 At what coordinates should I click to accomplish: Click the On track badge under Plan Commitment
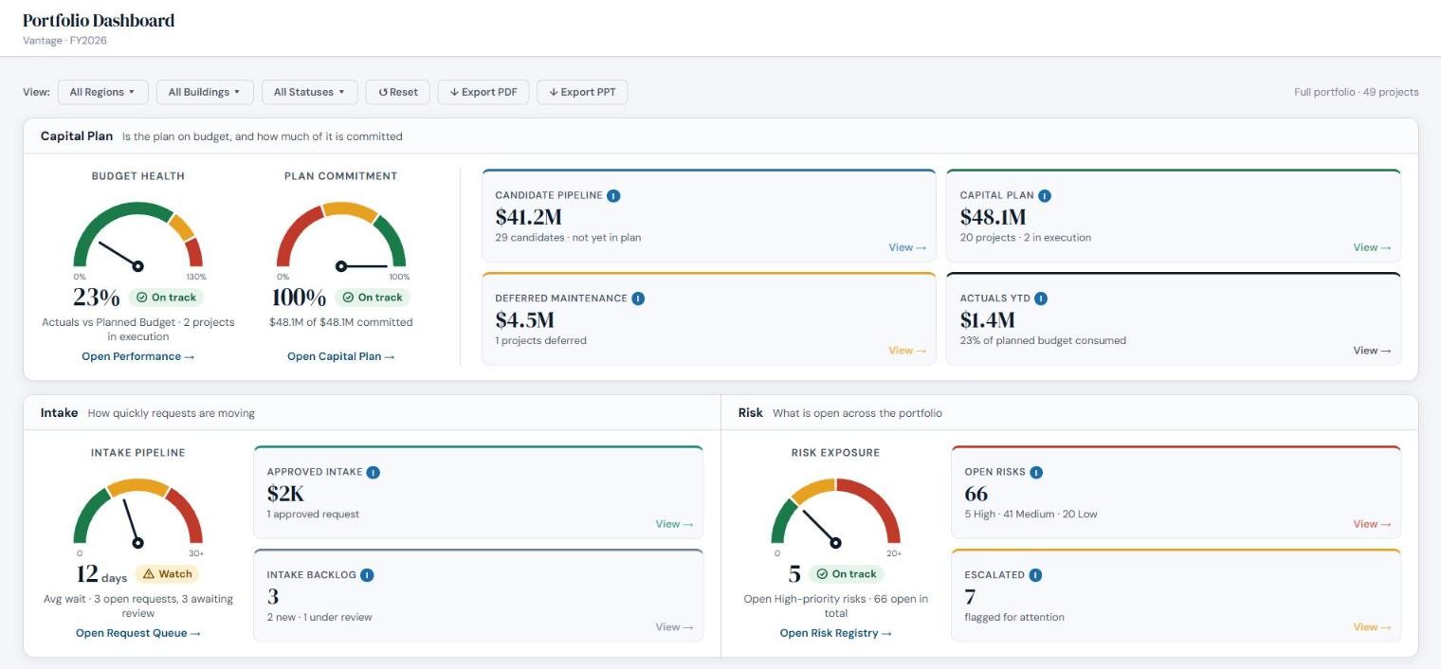[373, 298]
